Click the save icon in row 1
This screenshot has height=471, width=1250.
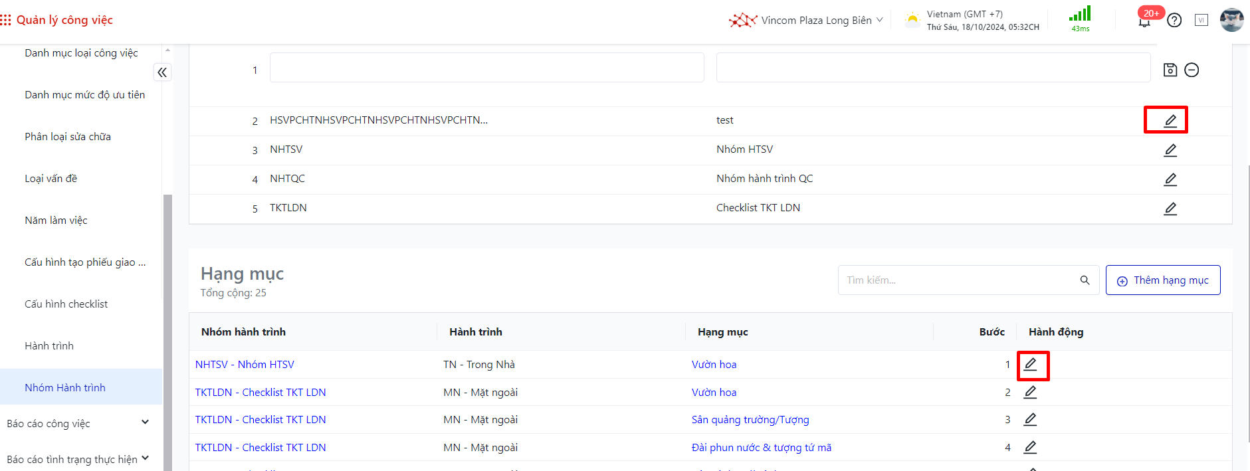[x=1170, y=70]
